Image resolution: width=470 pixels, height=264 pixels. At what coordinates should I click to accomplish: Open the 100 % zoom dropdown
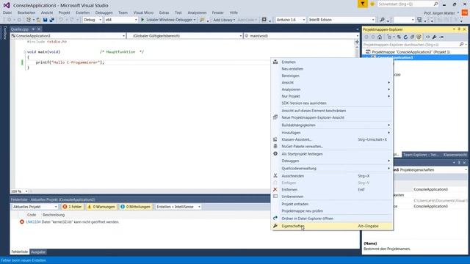click(x=19, y=191)
